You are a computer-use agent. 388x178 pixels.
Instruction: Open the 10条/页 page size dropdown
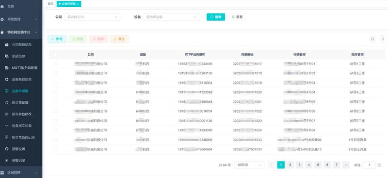249,165
